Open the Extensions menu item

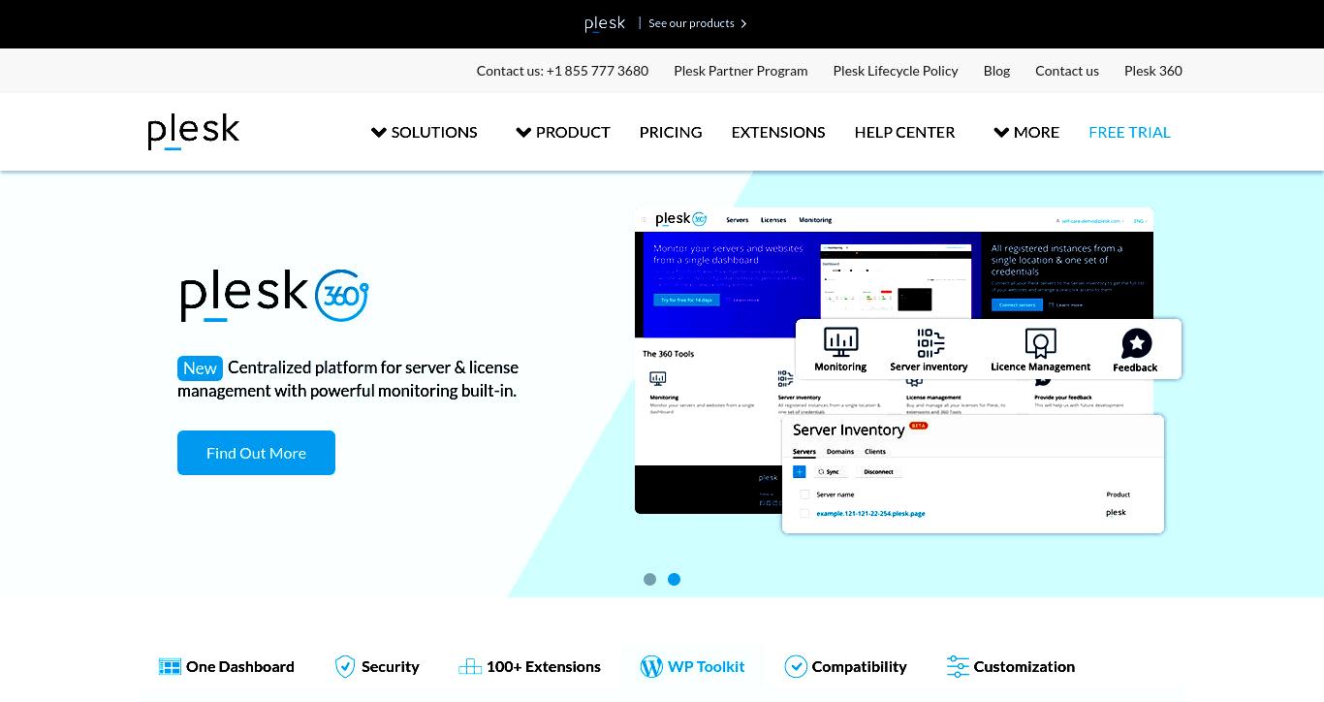coord(778,132)
